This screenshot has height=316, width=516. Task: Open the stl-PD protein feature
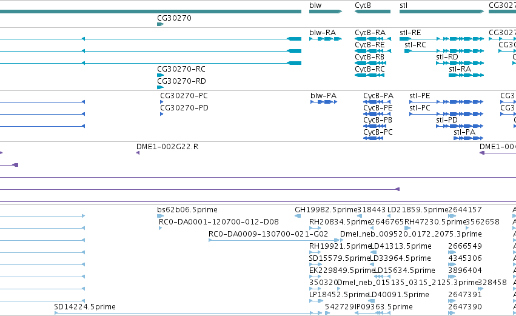(x=460, y=126)
